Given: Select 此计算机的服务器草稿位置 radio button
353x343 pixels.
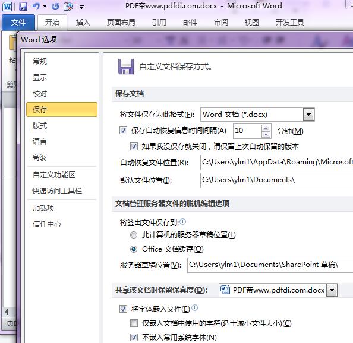Looking at the screenshot, I should [x=134, y=235].
